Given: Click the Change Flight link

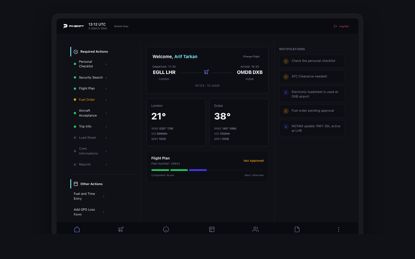Looking at the screenshot, I should pos(251,57).
